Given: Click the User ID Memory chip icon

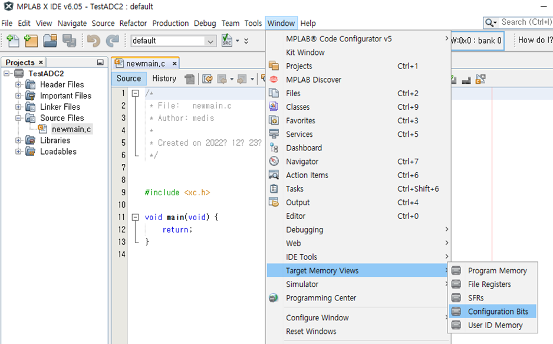Looking at the screenshot, I should tap(456, 325).
